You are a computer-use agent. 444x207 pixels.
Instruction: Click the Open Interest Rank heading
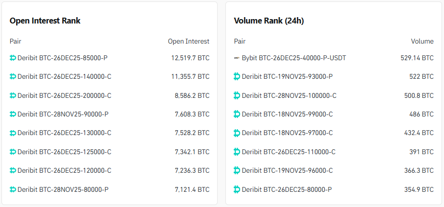point(45,21)
